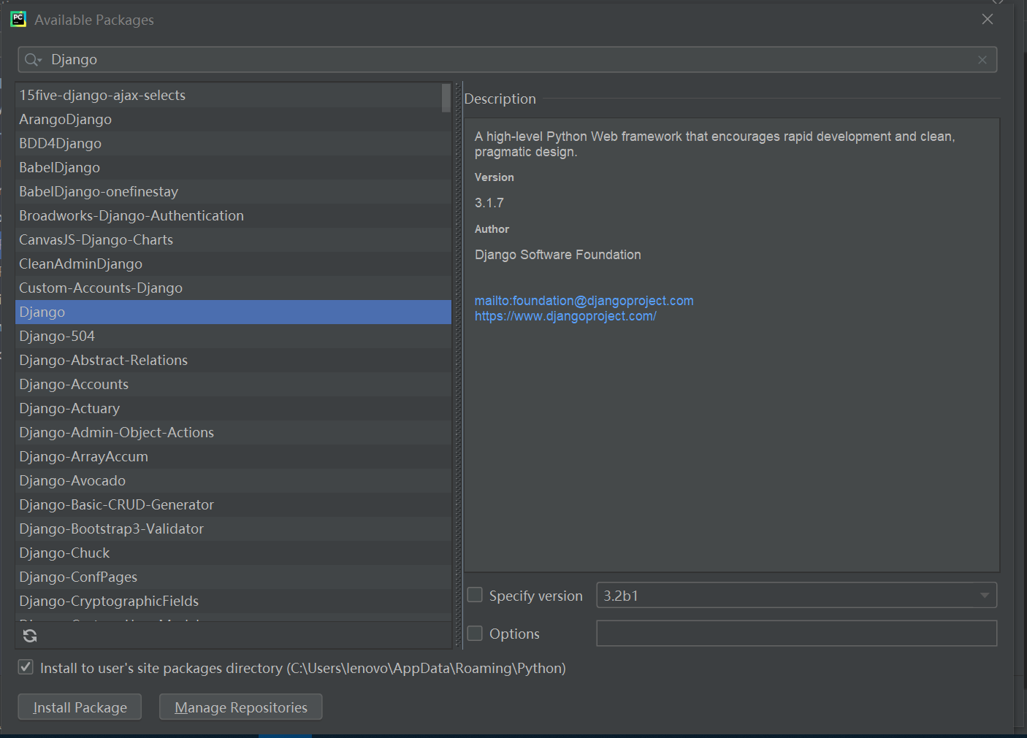Image resolution: width=1027 pixels, height=738 pixels.
Task: Select the Django-504 package
Action: coord(233,336)
